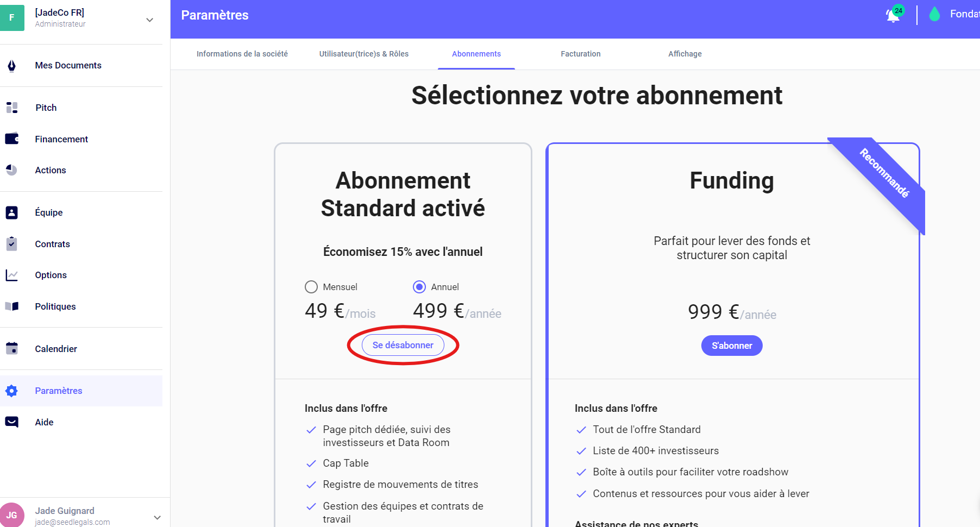
Task: Go to Informations de la société tab
Action: click(242, 54)
